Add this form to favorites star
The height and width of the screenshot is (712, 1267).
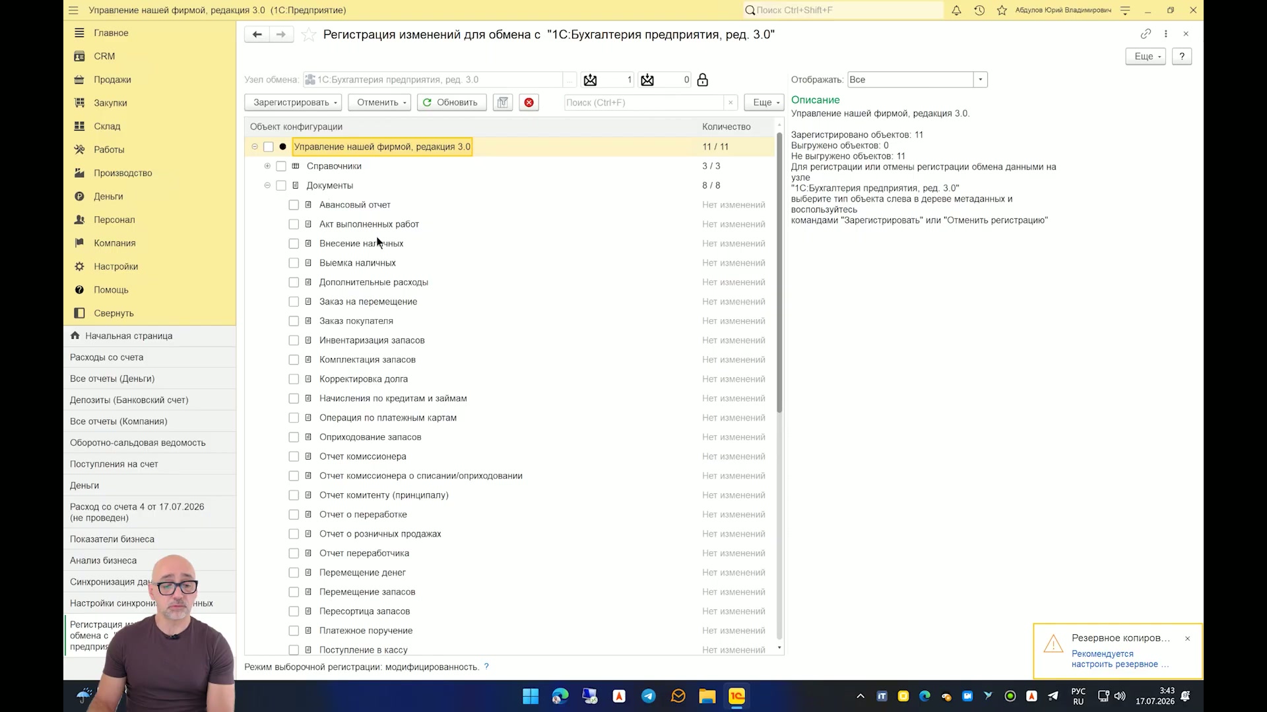pos(308,35)
